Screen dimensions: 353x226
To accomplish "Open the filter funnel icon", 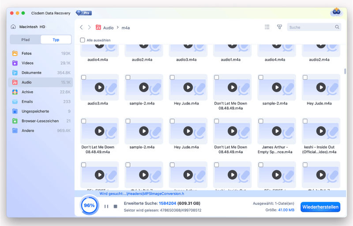I will (279, 27).
